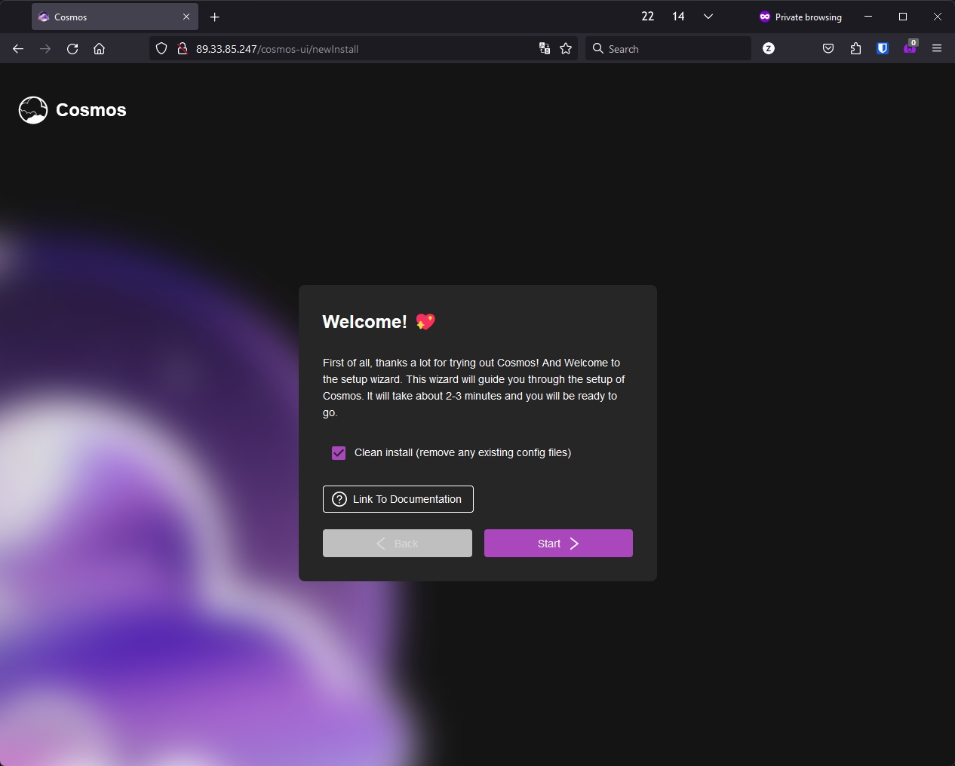Close the Cosmos tab
Image resolution: width=955 pixels, height=766 pixels.
[x=186, y=17]
